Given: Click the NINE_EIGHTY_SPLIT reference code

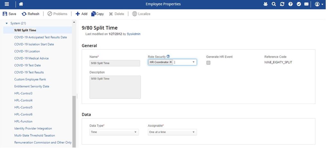Looking at the screenshot, I should (278, 62).
